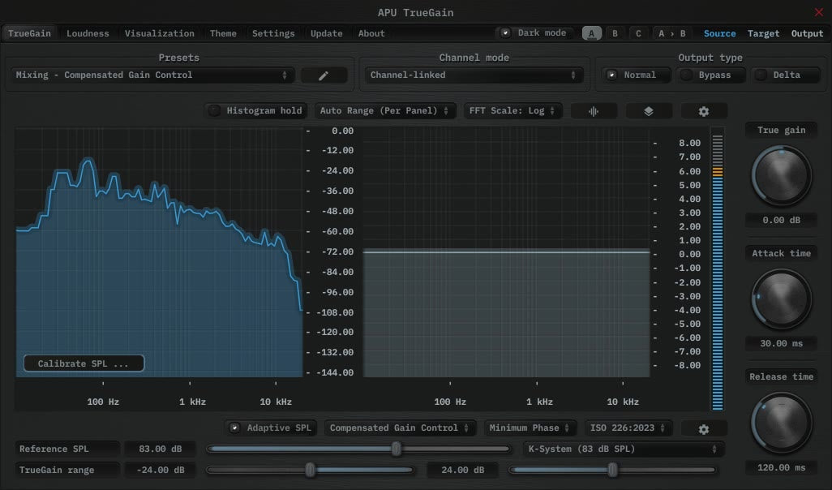
Task: Select the Source view
Action: tap(719, 33)
